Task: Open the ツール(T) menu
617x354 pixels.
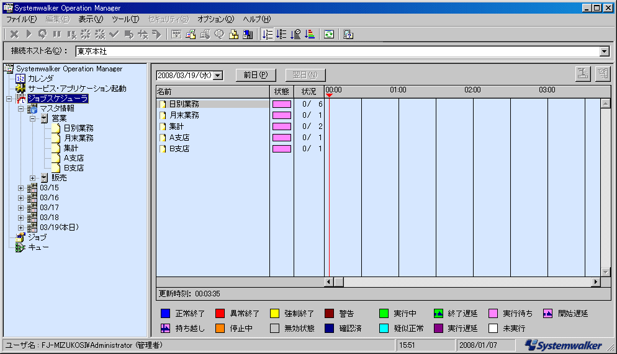Action: (125, 19)
